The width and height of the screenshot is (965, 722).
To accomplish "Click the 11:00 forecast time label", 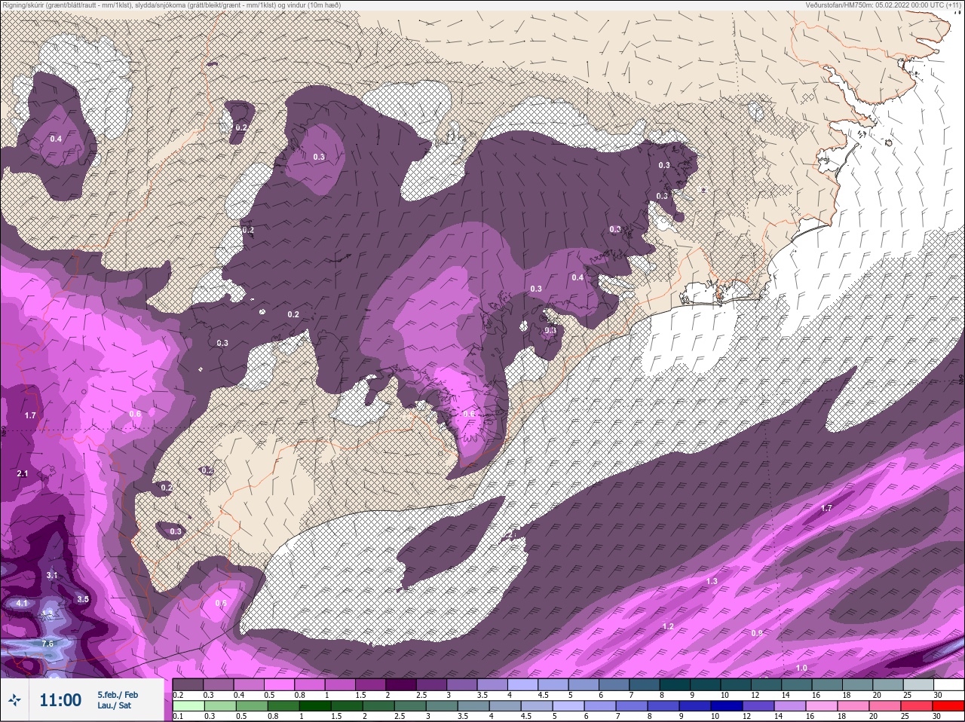I will coord(60,700).
